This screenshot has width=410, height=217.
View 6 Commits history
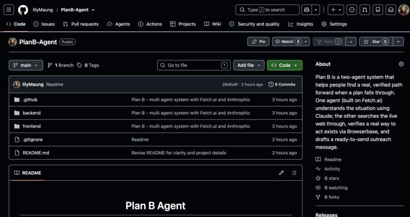click(x=282, y=84)
